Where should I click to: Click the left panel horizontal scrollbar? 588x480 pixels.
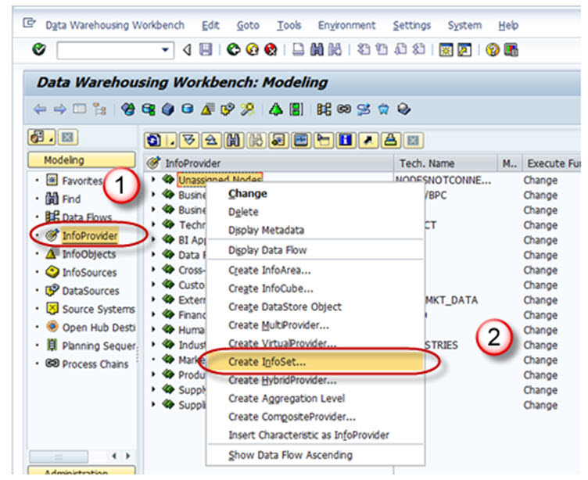pos(66,456)
